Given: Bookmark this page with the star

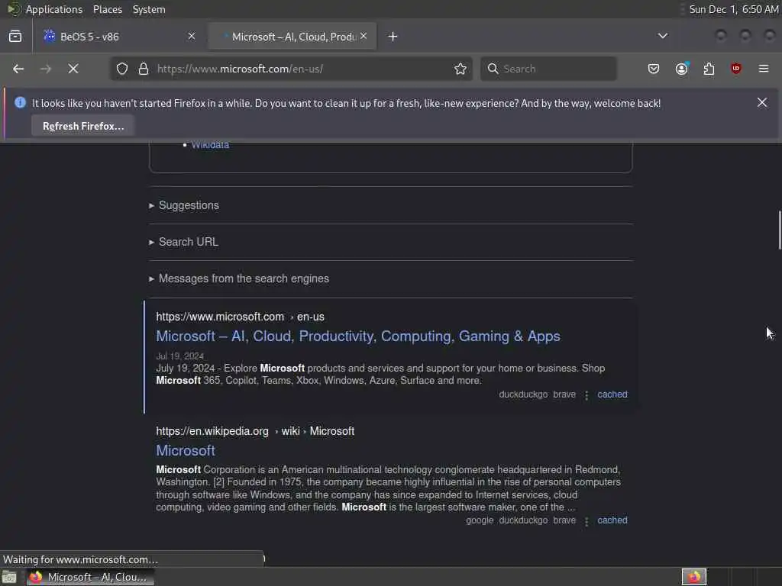Looking at the screenshot, I should click(x=460, y=69).
